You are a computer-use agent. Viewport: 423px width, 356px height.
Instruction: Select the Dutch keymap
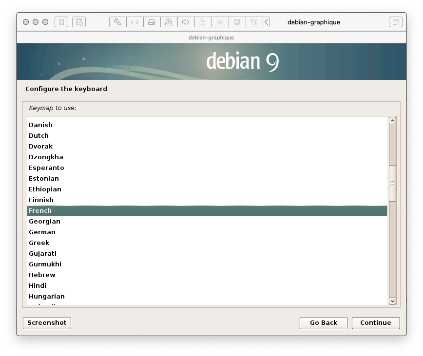tap(207, 135)
